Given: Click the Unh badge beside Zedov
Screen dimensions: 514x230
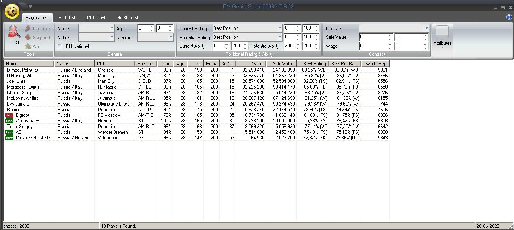Looking at the screenshot, I should click(x=9, y=121).
